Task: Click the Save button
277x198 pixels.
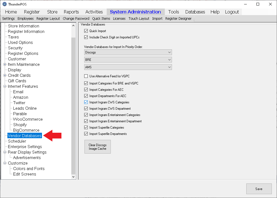Action: (259, 189)
